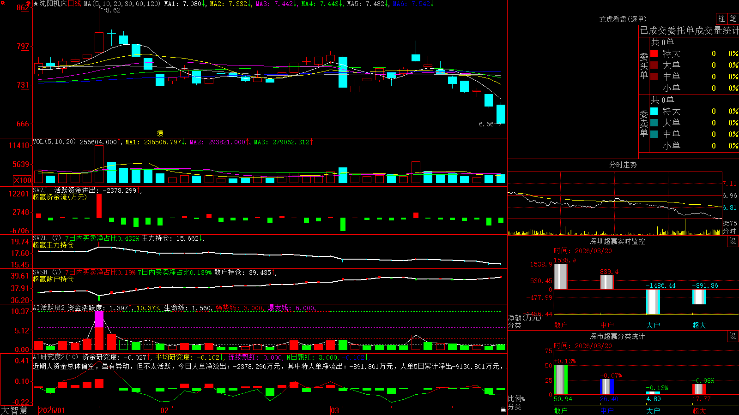The image size is (739, 415).
Task: Click the 6.66 low price label
Action: (486, 124)
